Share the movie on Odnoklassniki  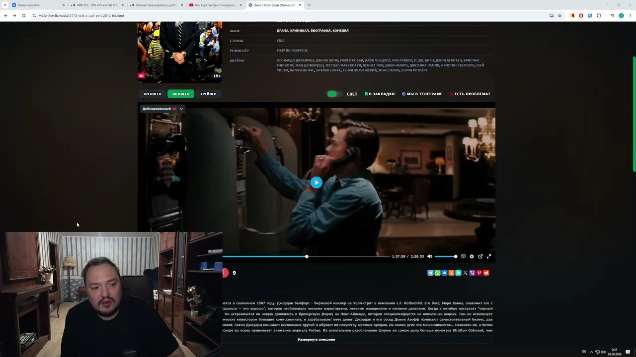(x=451, y=273)
